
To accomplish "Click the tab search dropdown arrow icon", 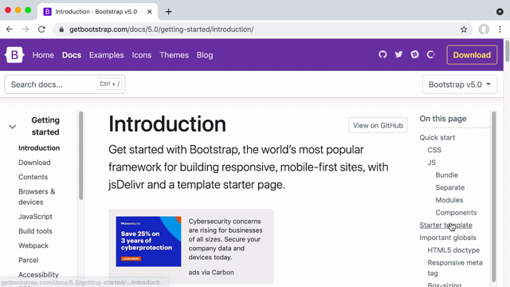I will [500, 12].
